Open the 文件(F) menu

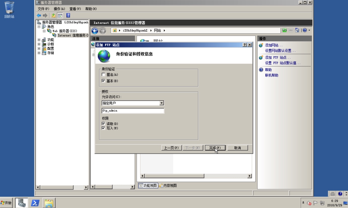coord(43,9)
